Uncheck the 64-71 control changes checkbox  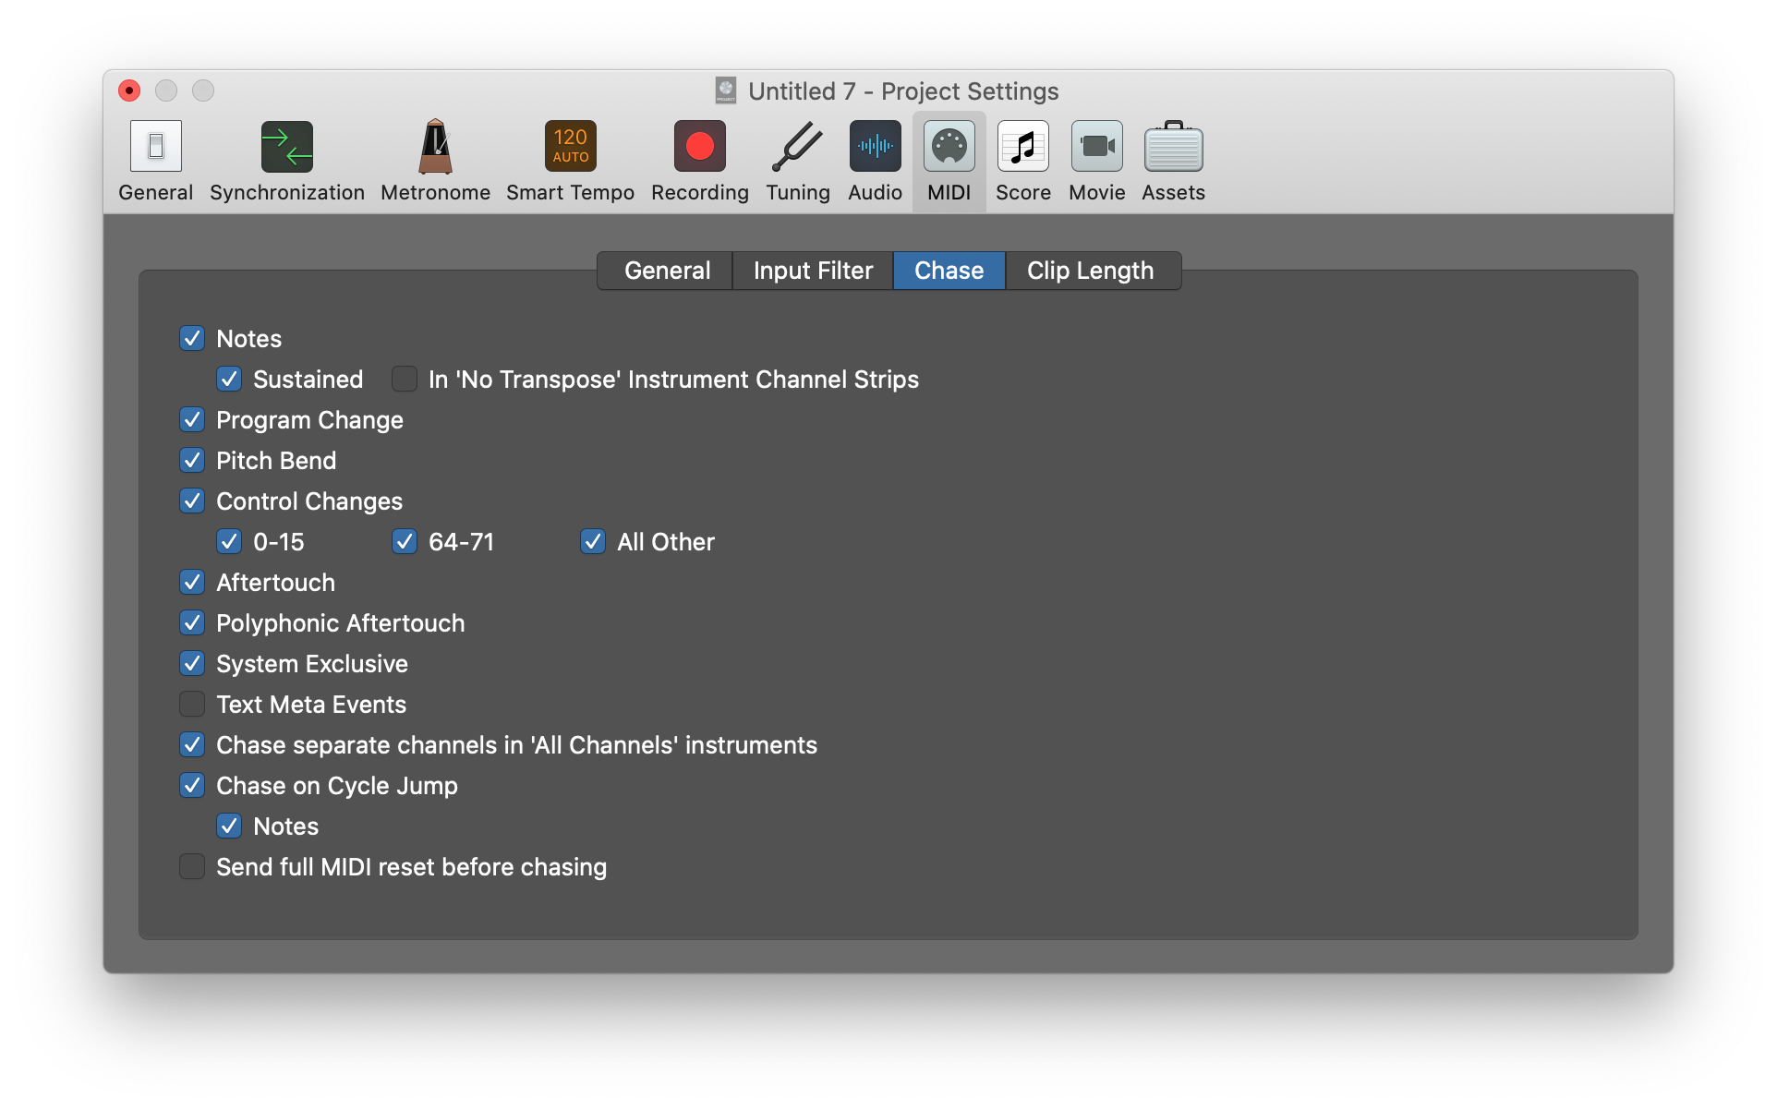click(405, 542)
